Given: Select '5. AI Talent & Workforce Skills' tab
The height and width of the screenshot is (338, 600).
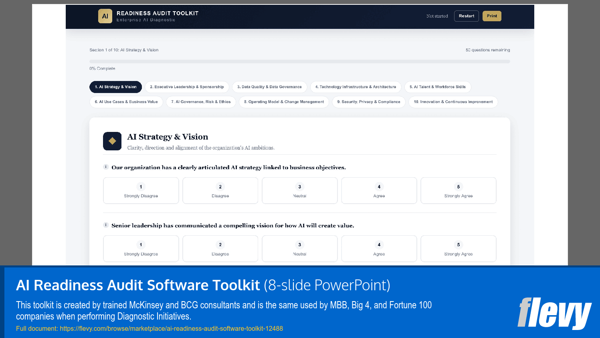Looking at the screenshot, I should [x=438, y=87].
